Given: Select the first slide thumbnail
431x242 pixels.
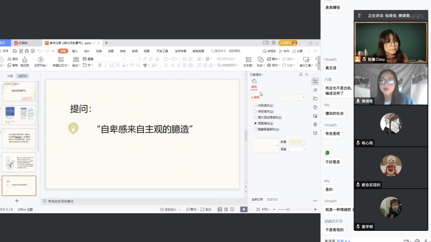Looking at the screenshot, I should coord(19,91).
